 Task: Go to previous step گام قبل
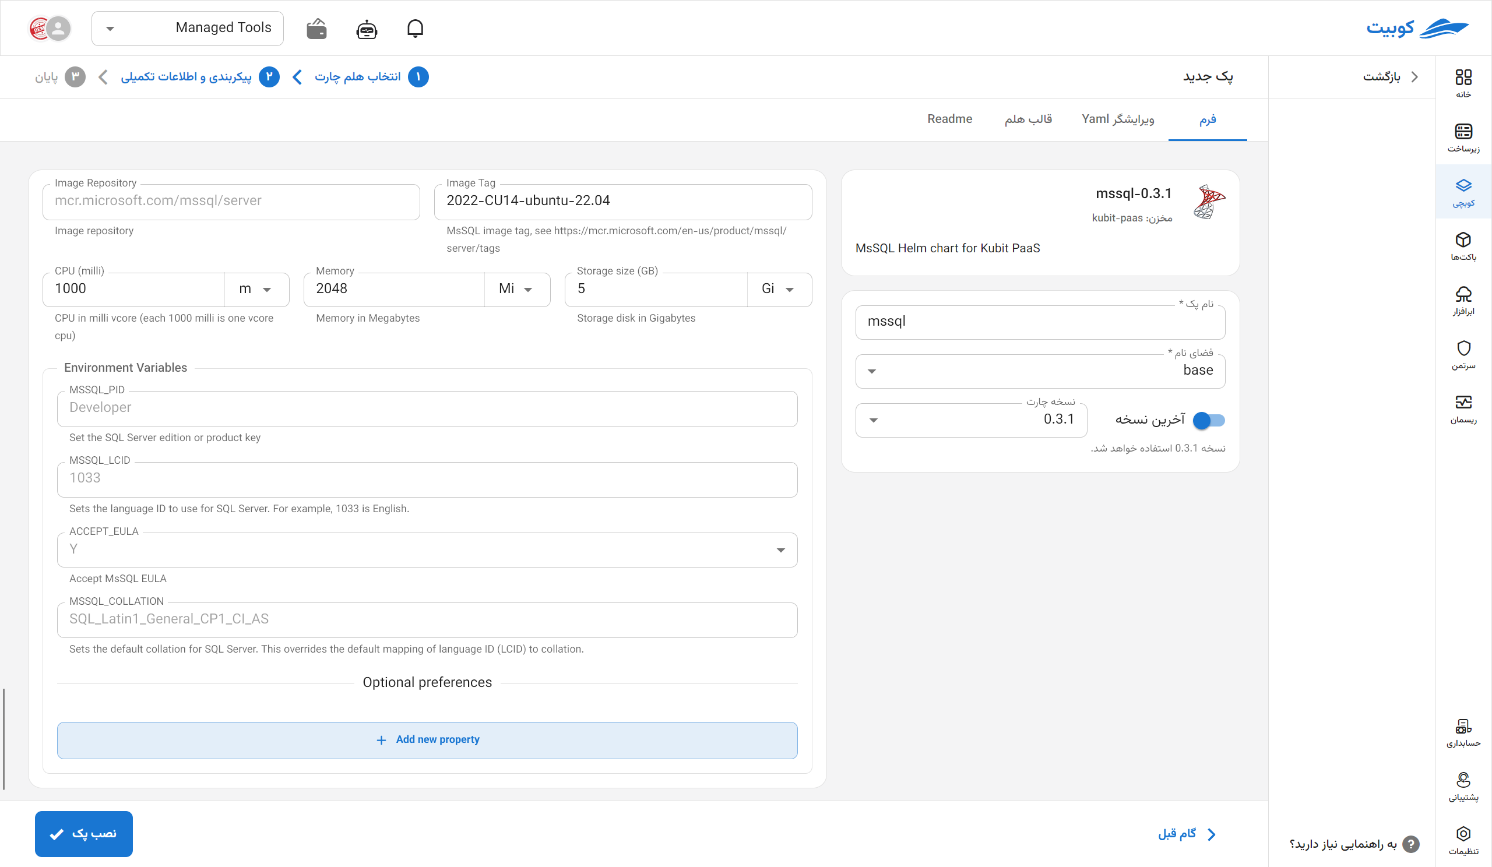[1187, 833]
